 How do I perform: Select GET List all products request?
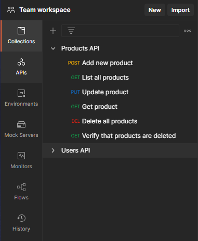(120, 78)
